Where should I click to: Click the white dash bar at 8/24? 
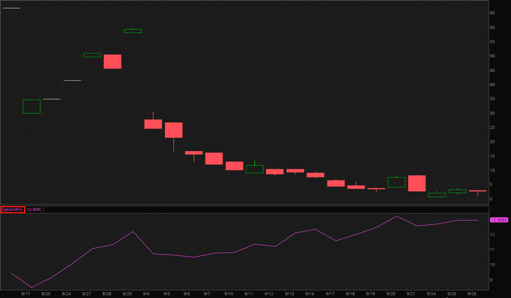(72, 81)
